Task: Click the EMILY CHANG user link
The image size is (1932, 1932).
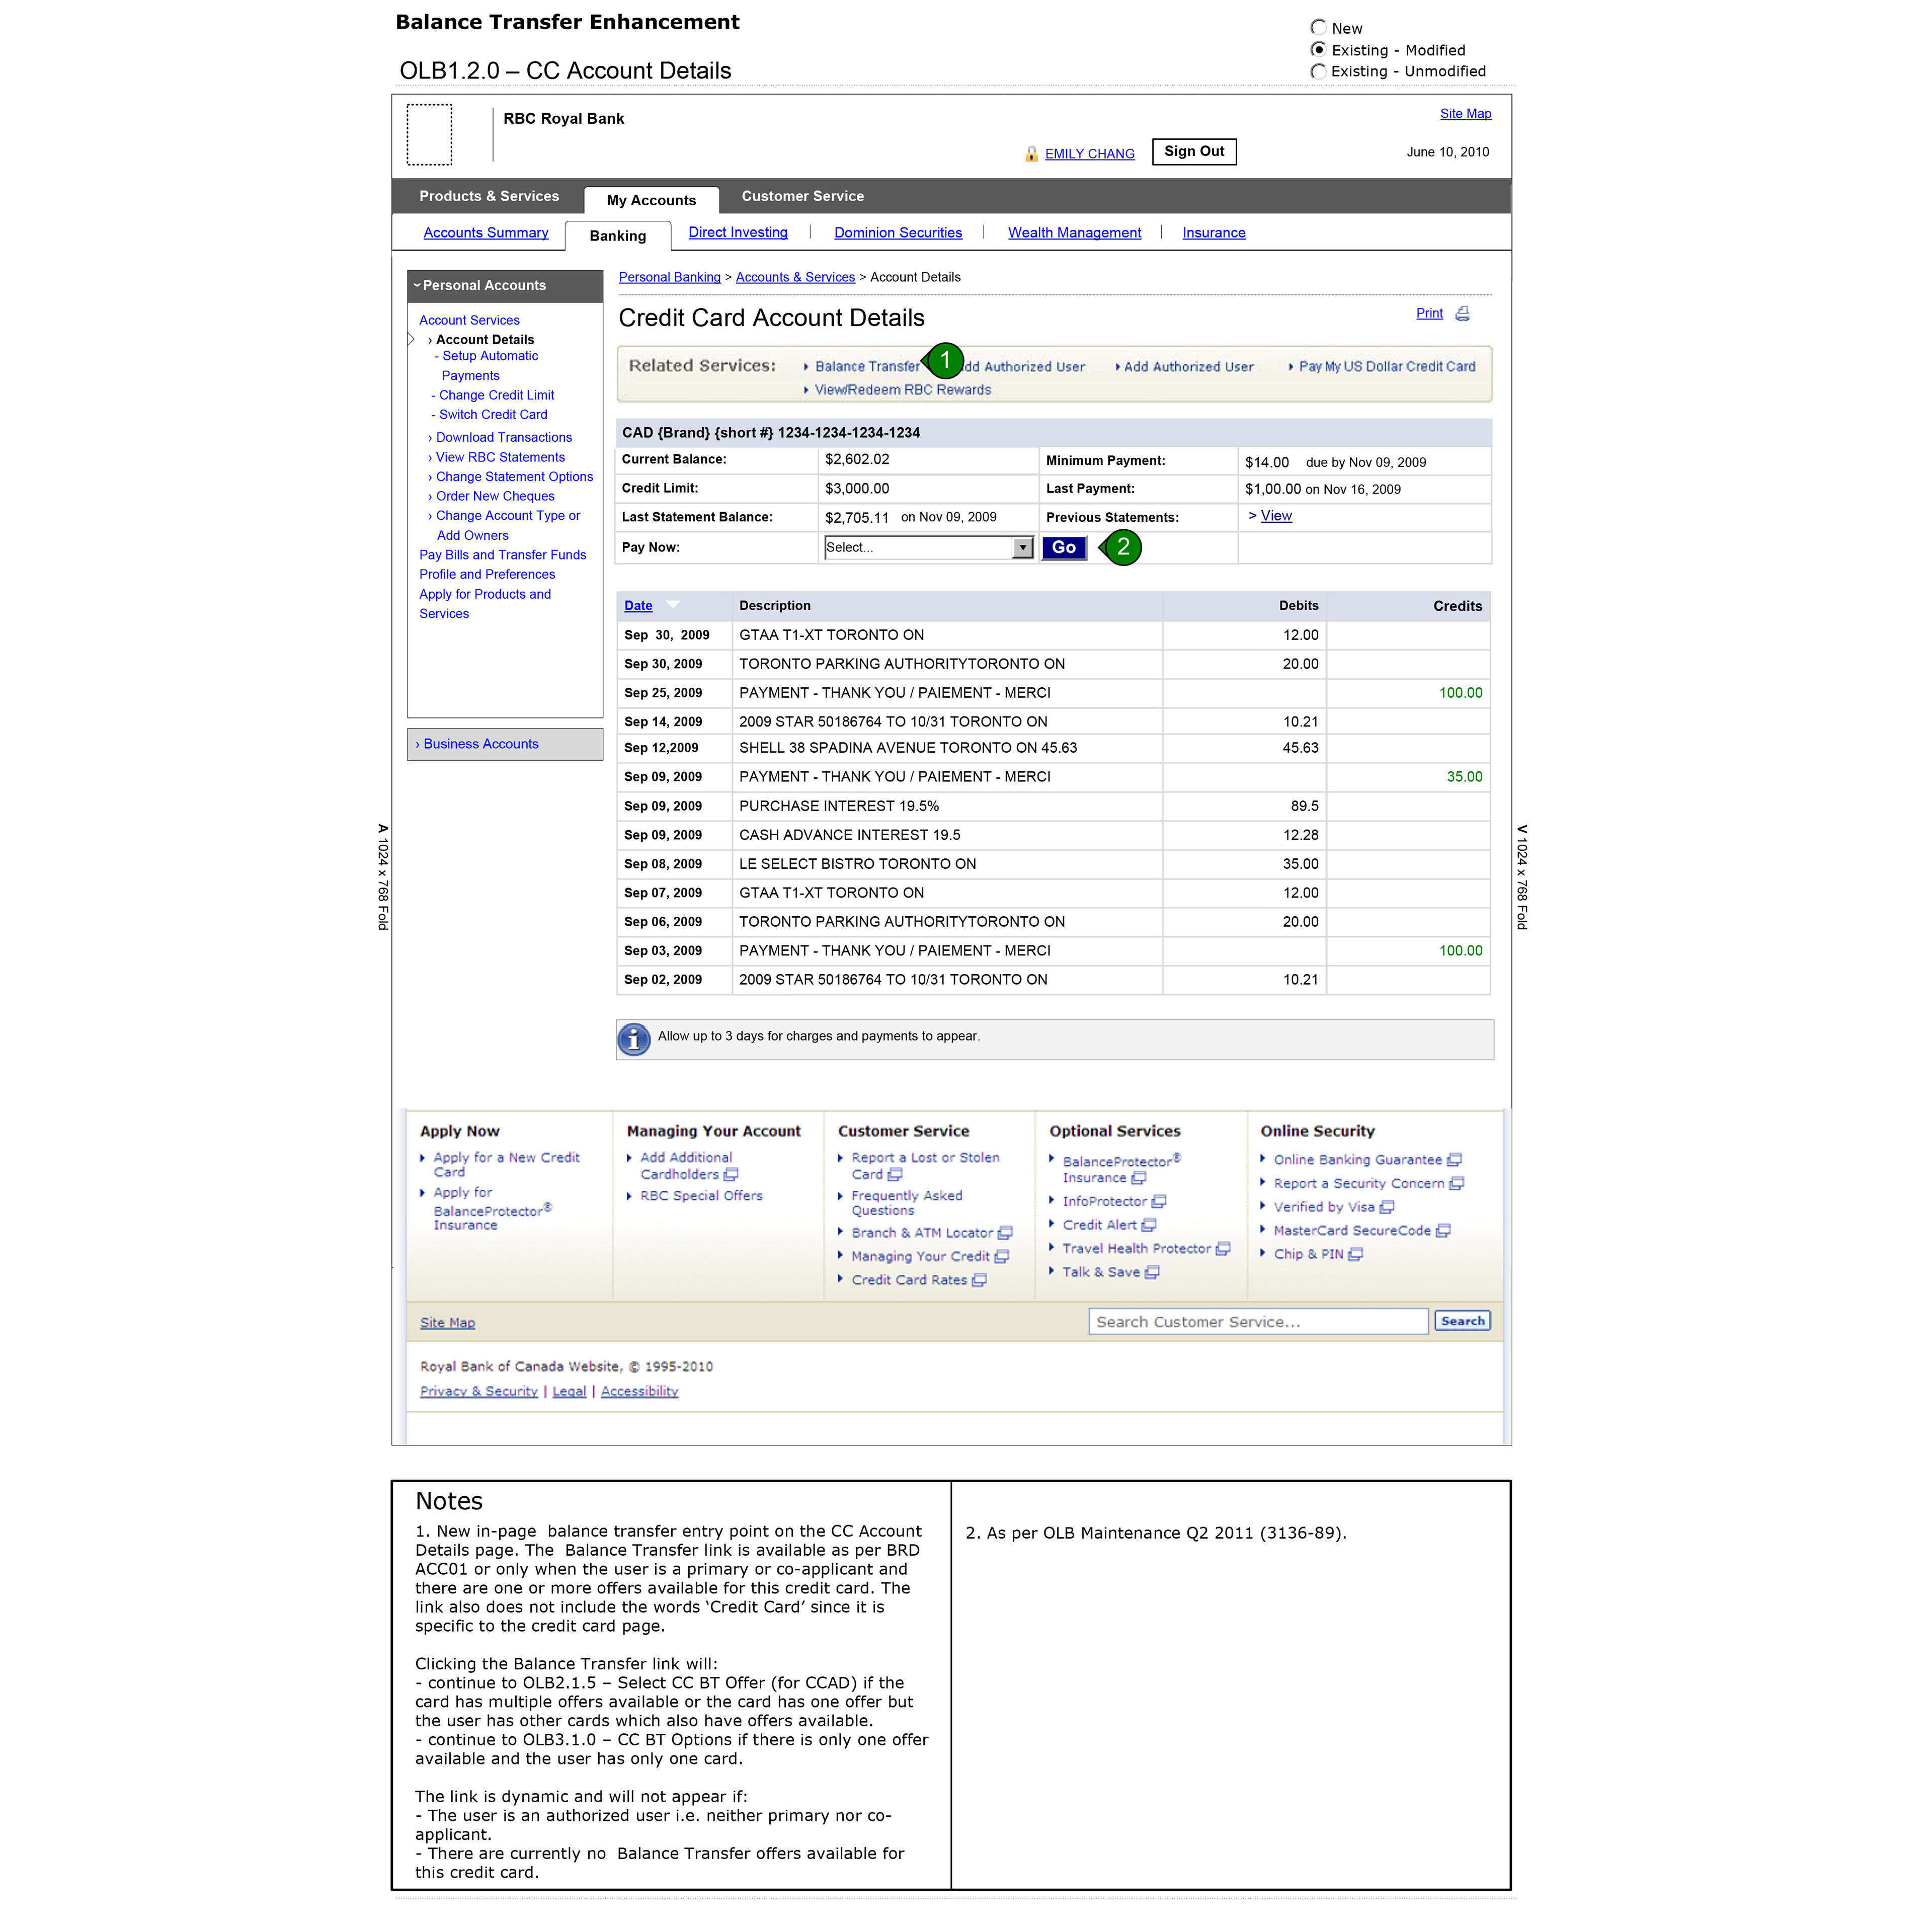Action: [1090, 154]
